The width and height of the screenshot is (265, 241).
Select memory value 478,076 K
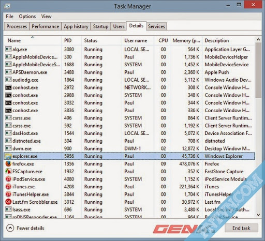189,164
